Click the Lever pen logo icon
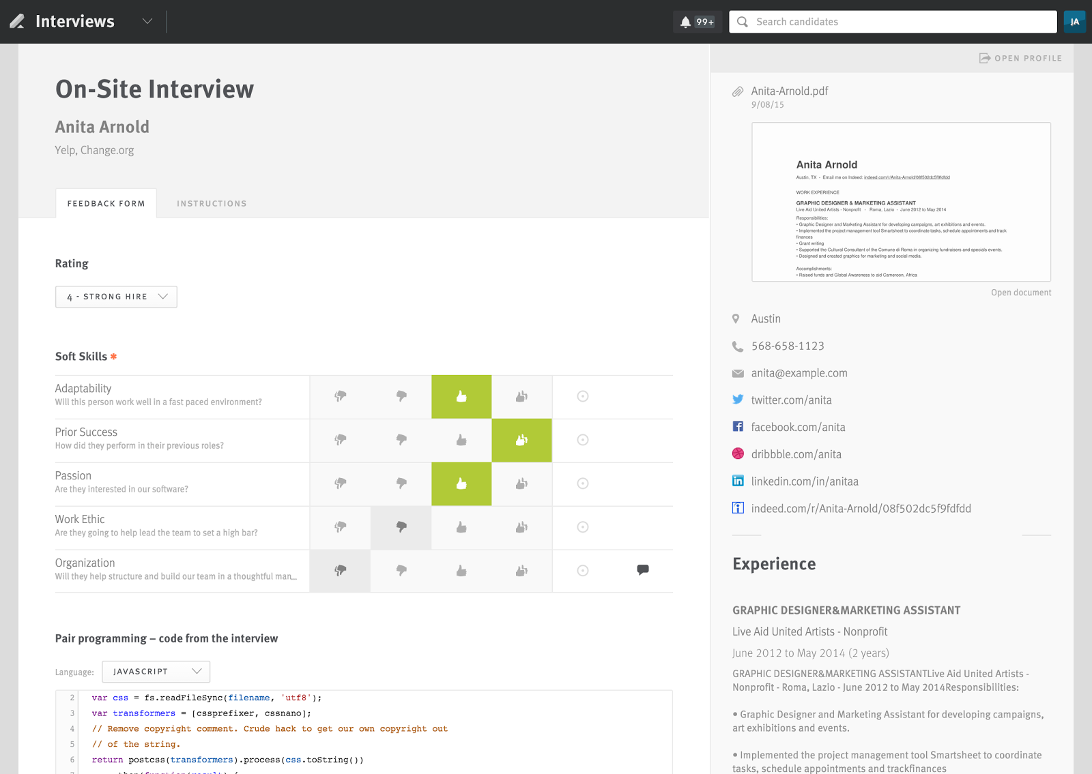1092x774 pixels. click(17, 22)
